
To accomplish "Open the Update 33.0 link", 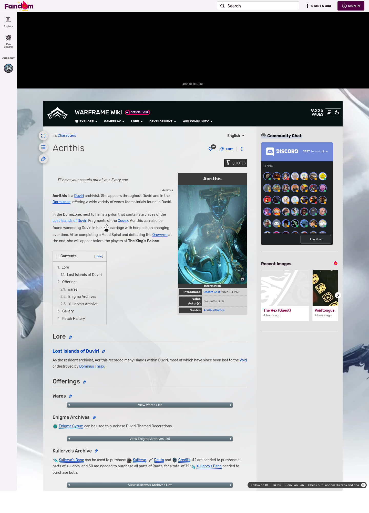I will point(212,292).
